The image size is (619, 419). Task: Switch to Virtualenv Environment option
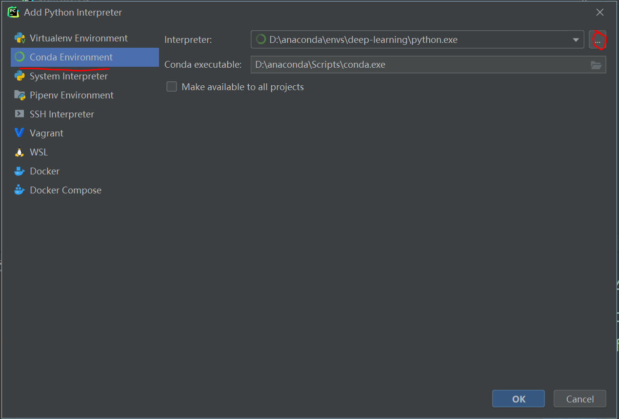79,38
